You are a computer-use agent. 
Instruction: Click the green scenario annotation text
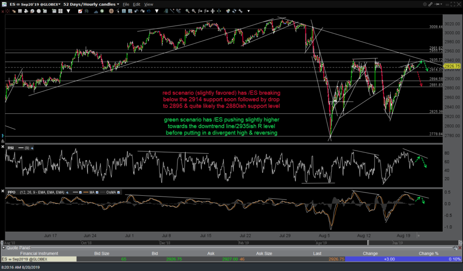point(221,126)
